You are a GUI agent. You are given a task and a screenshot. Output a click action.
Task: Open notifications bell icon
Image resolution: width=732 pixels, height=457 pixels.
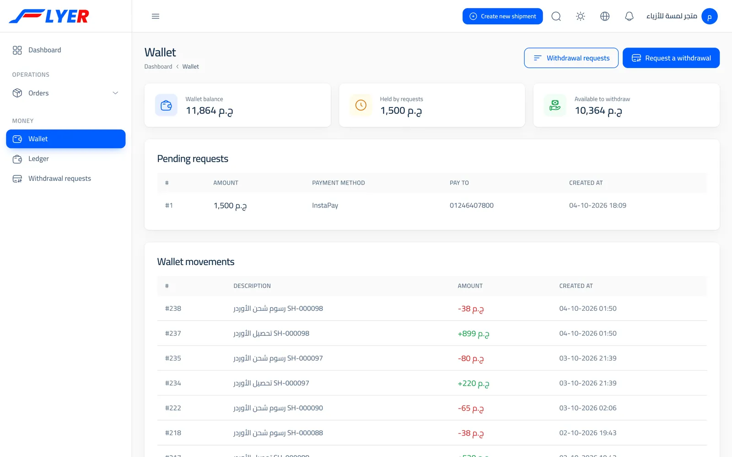630,16
